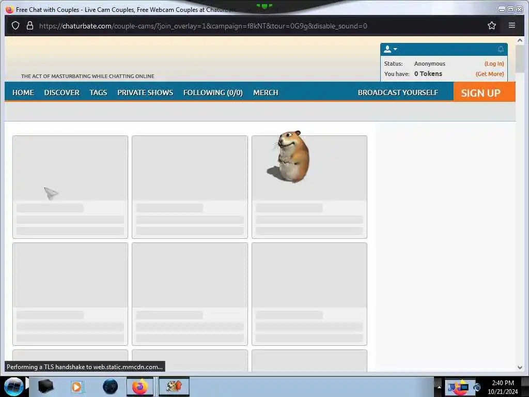Screen dimensions: 529x397
Task: Click the browser address bar URL
Action: [203, 26]
